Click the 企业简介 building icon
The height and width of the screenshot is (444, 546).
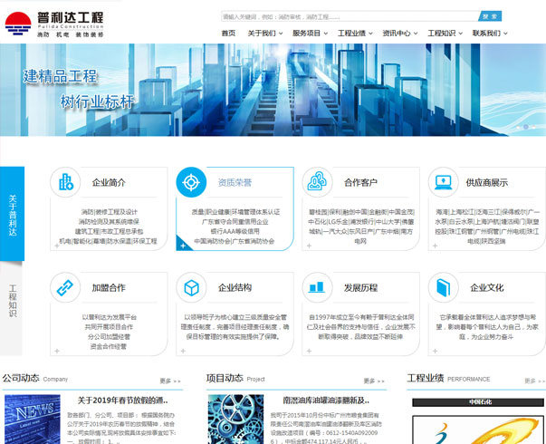click(66, 182)
